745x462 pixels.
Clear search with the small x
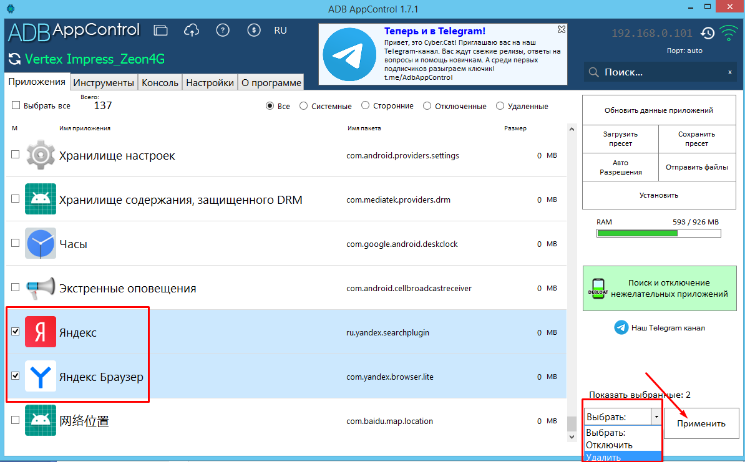pyautogui.click(x=730, y=72)
